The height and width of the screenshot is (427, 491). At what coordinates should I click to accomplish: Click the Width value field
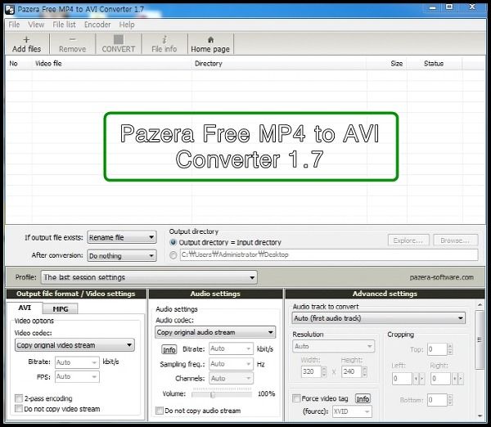311,371
